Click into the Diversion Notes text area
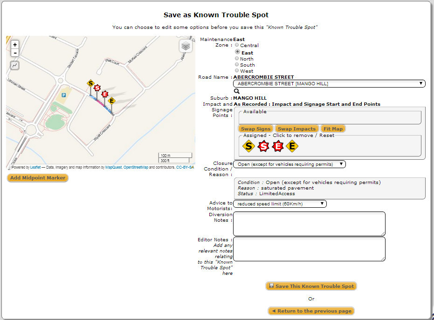434x320 pixels. tap(309, 224)
